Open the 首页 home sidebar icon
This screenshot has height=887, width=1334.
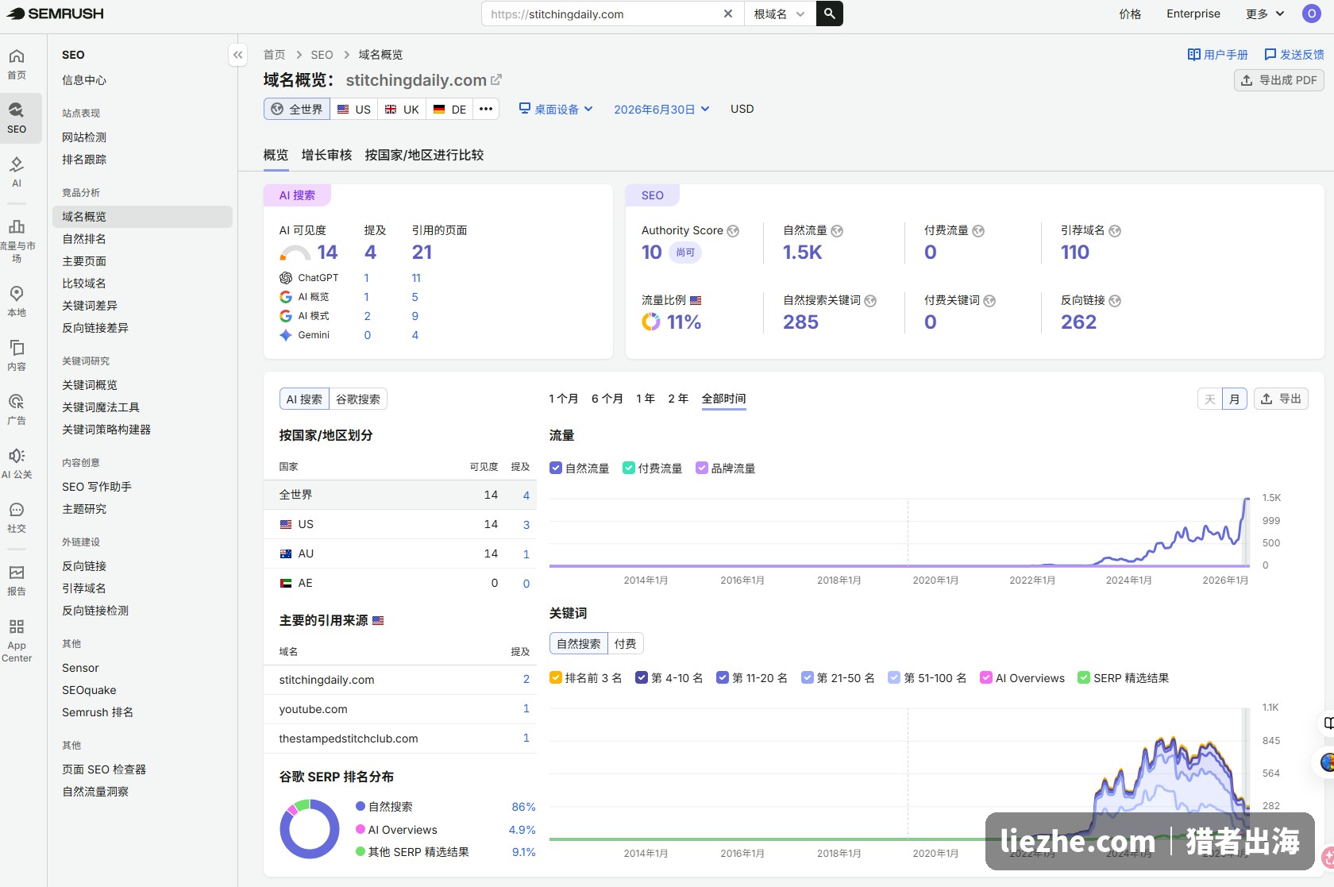17,64
